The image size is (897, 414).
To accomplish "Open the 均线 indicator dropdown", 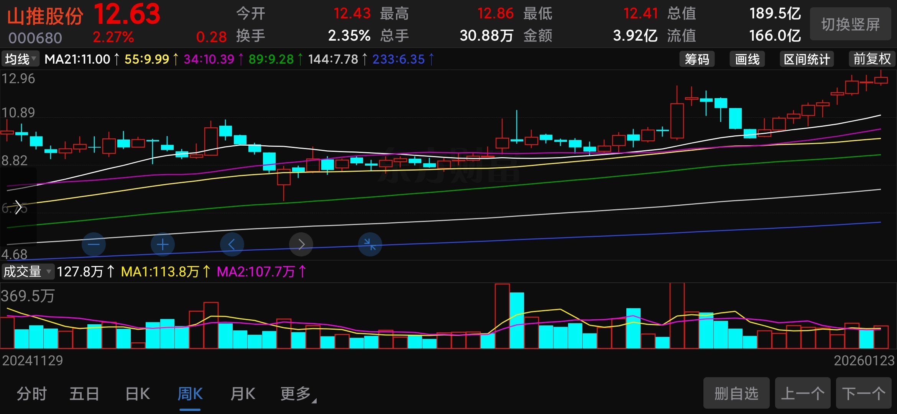I will point(20,59).
